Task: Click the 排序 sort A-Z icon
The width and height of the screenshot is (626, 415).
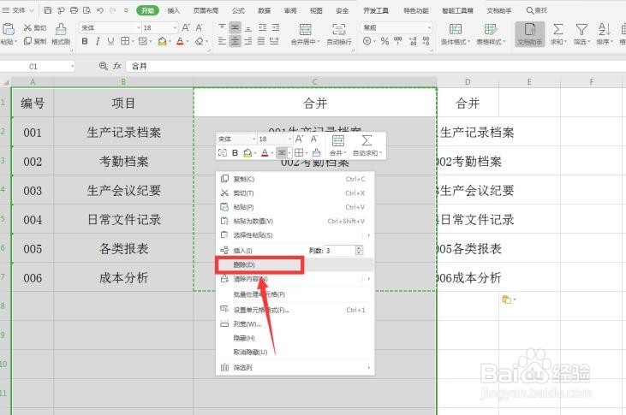Action: [604, 29]
